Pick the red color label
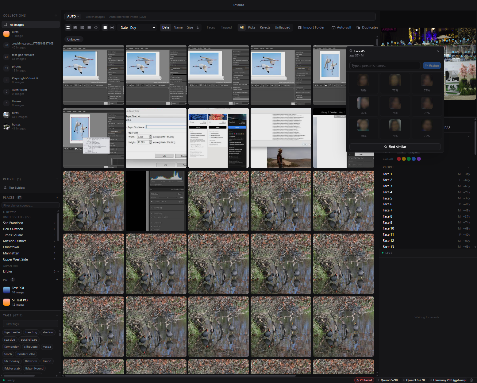Viewport: 477px width, 383px height. click(x=399, y=159)
